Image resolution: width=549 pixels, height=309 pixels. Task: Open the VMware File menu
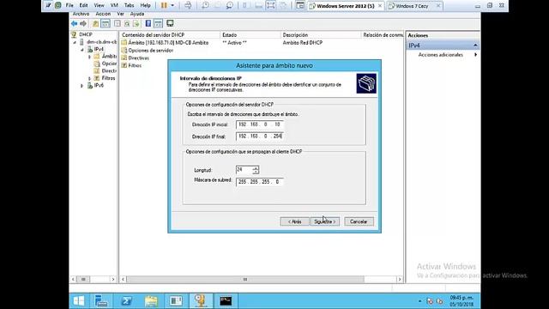pos(69,5)
